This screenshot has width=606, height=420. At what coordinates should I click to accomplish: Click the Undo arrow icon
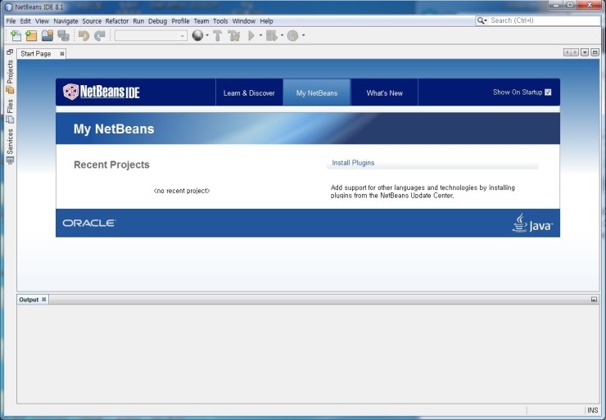click(84, 35)
